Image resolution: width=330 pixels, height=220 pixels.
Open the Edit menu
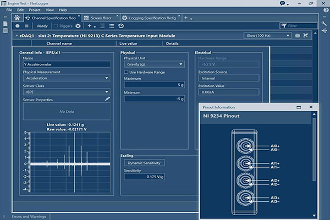point(20,10)
